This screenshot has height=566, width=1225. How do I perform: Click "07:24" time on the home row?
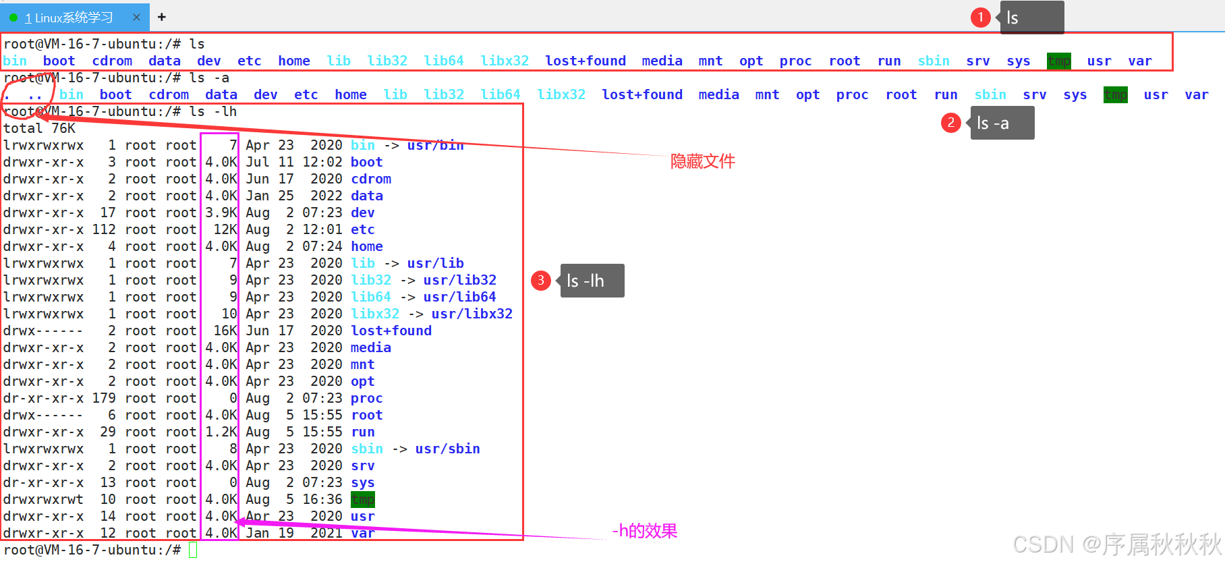[322, 246]
